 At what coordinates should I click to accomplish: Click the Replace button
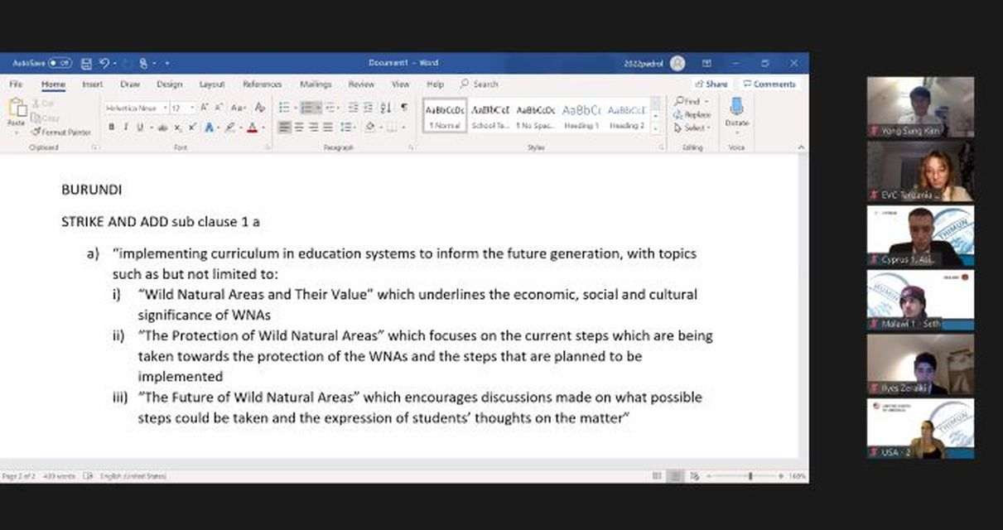click(692, 114)
